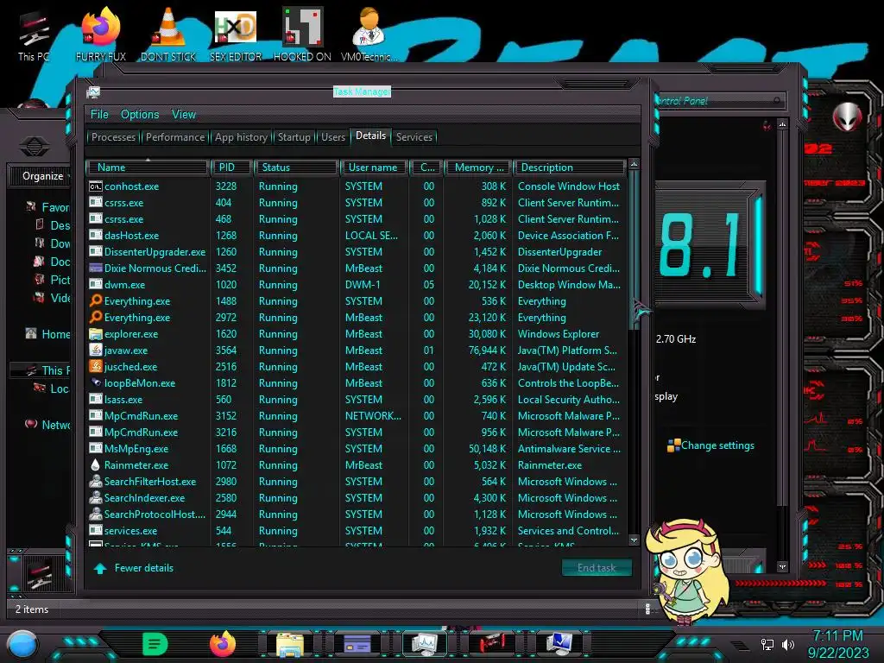The width and height of the screenshot is (884, 663).
Task: Sort by the Status column header
Action: click(297, 167)
